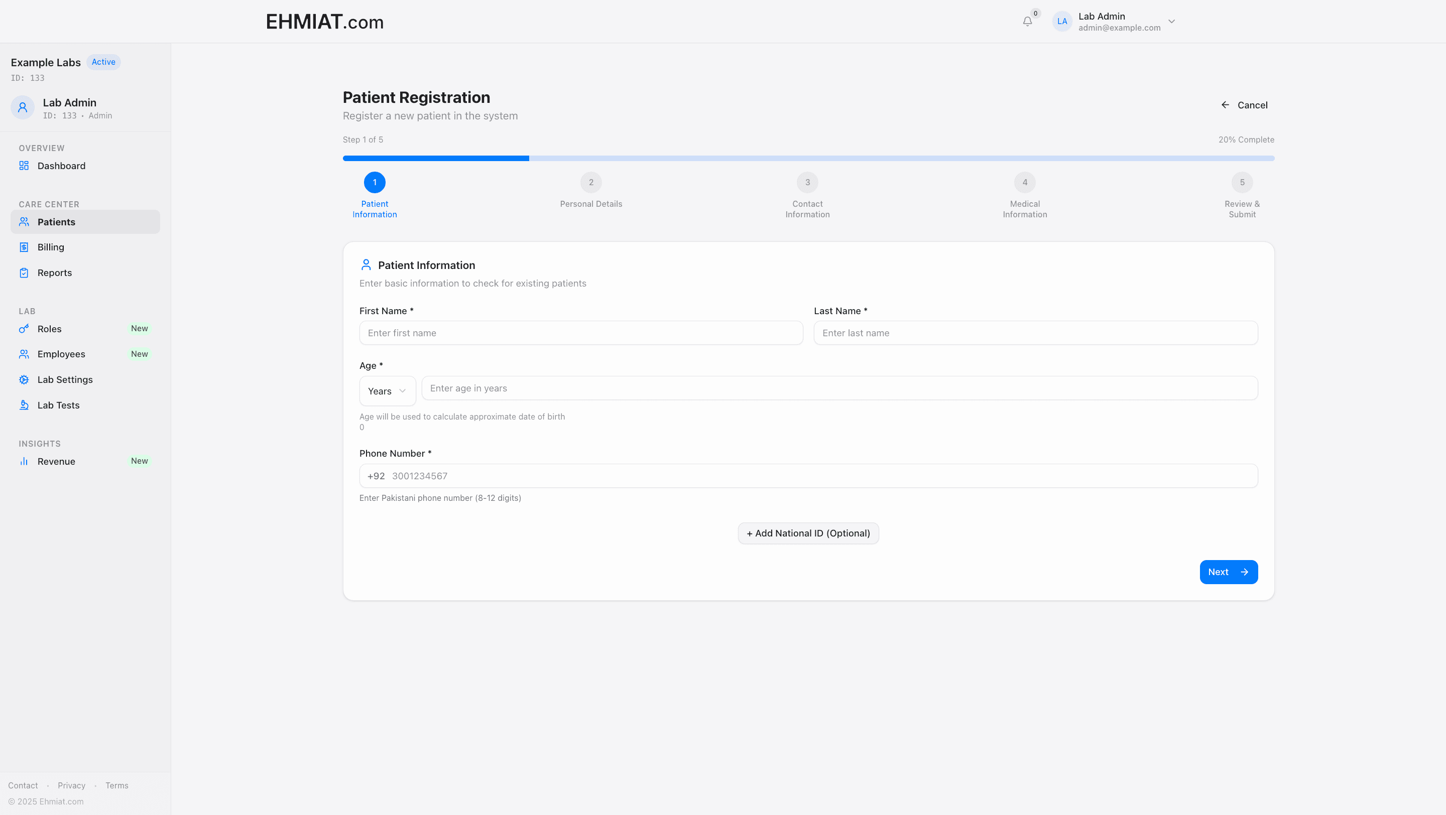This screenshot has width=1446, height=815.
Task: Click the Employees people icon
Action: pyautogui.click(x=24, y=354)
